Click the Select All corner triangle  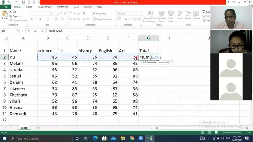pos(6,38)
